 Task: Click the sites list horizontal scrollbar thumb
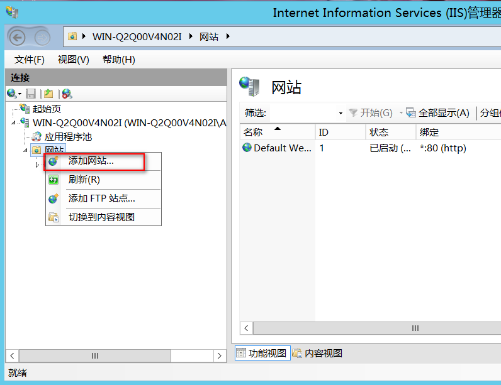point(377,328)
